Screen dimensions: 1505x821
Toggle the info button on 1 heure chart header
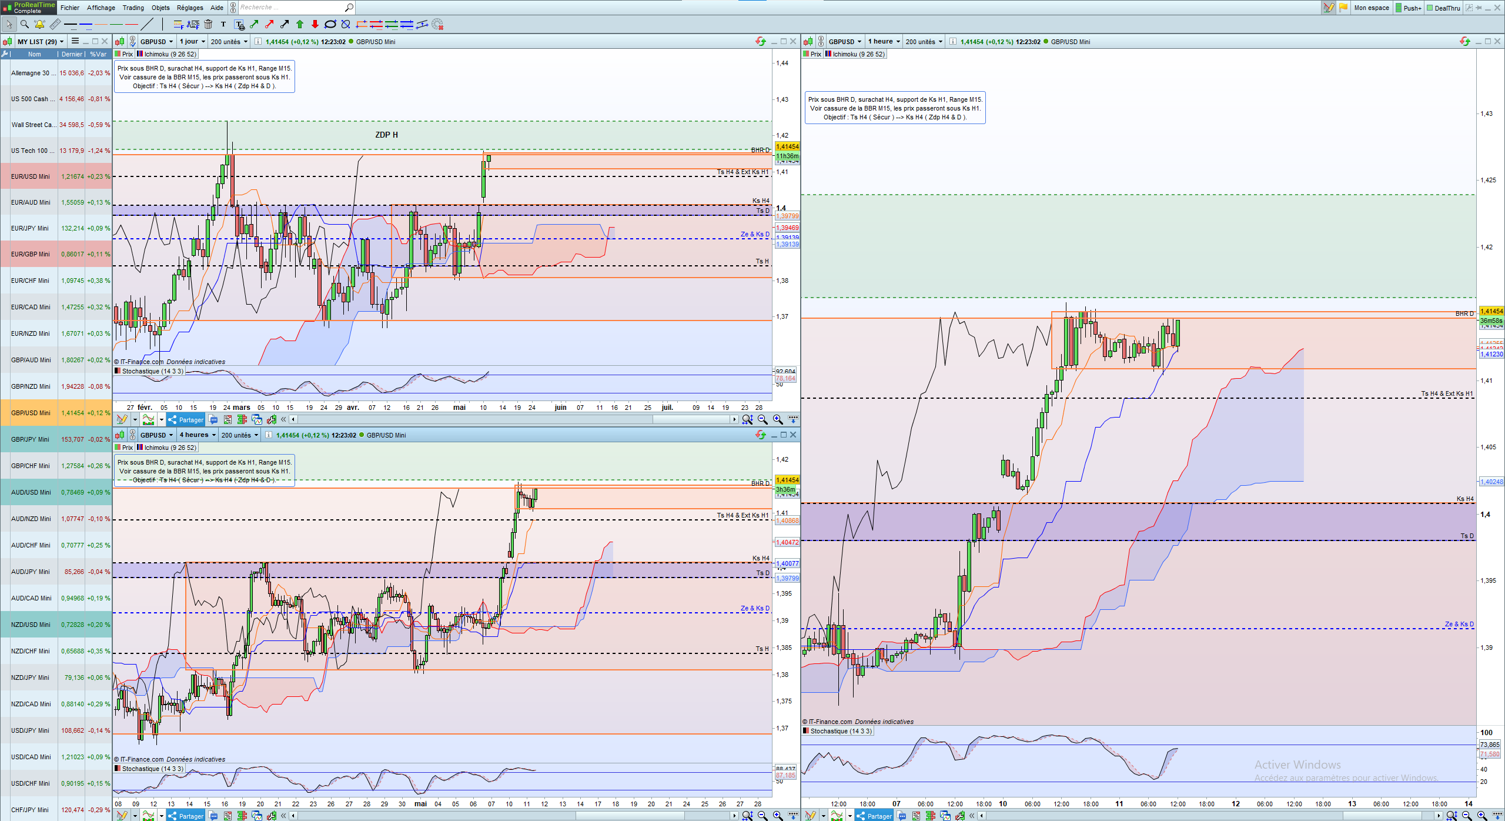pos(953,41)
